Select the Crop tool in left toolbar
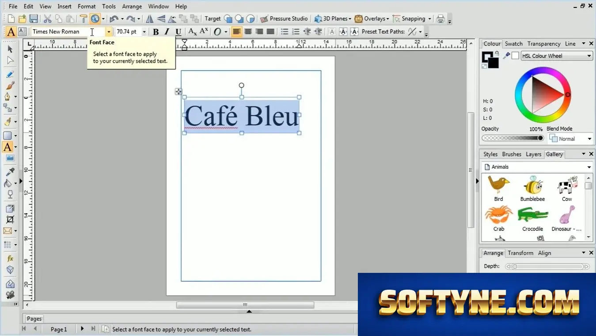Image resolution: width=596 pixels, height=336 pixels. pyautogui.click(x=10, y=219)
